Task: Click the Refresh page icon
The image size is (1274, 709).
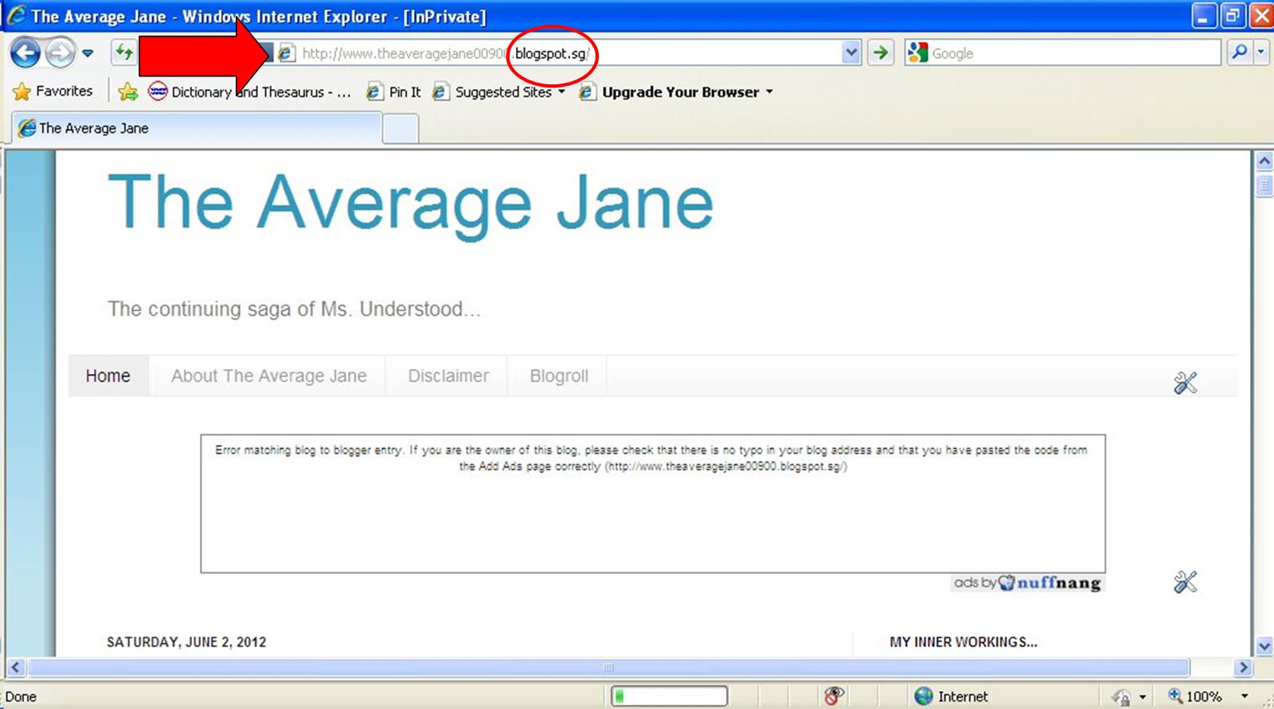Action: point(124,53)
